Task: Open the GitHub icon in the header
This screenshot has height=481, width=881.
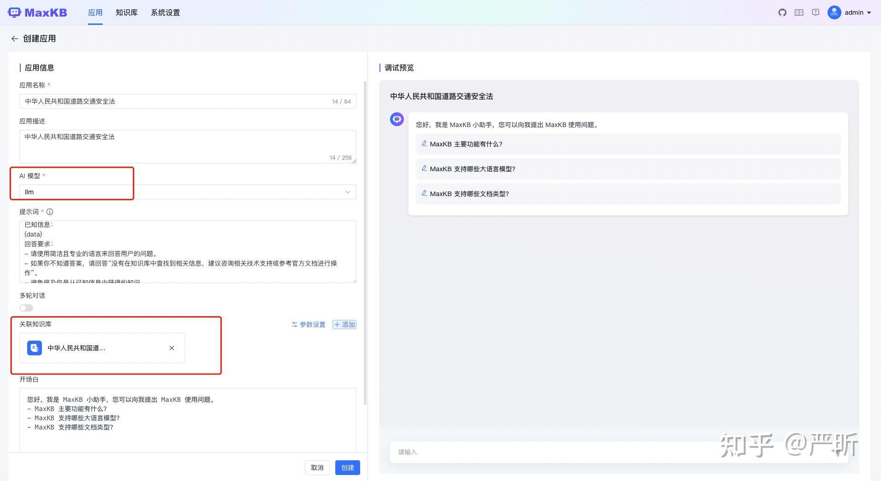Action: click(782, 12)
